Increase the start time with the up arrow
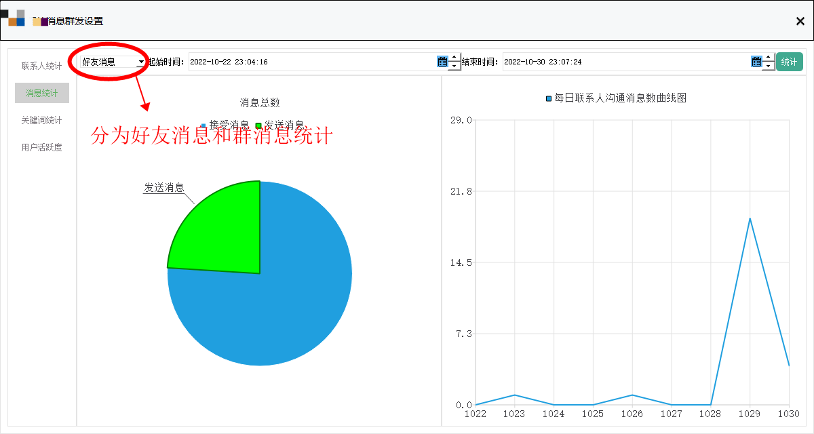 point(454,58)
